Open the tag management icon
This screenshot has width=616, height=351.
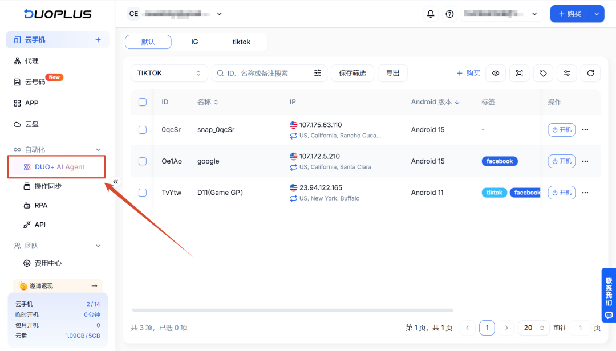coord(543,73)
